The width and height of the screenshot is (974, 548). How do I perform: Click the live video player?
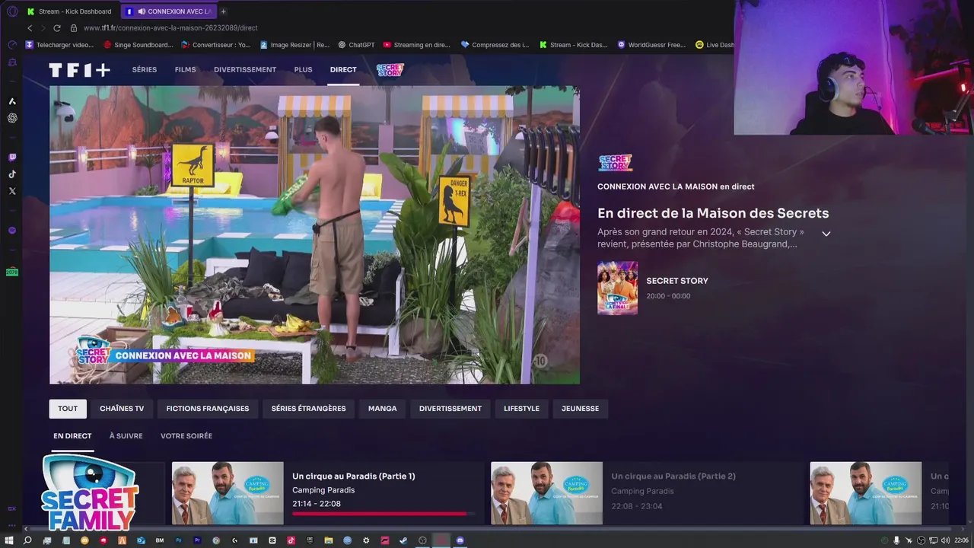point(314,234)
